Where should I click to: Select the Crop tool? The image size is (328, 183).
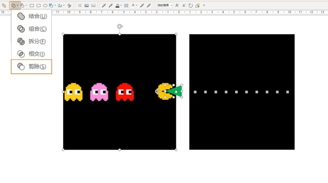(x=80, y=6)
